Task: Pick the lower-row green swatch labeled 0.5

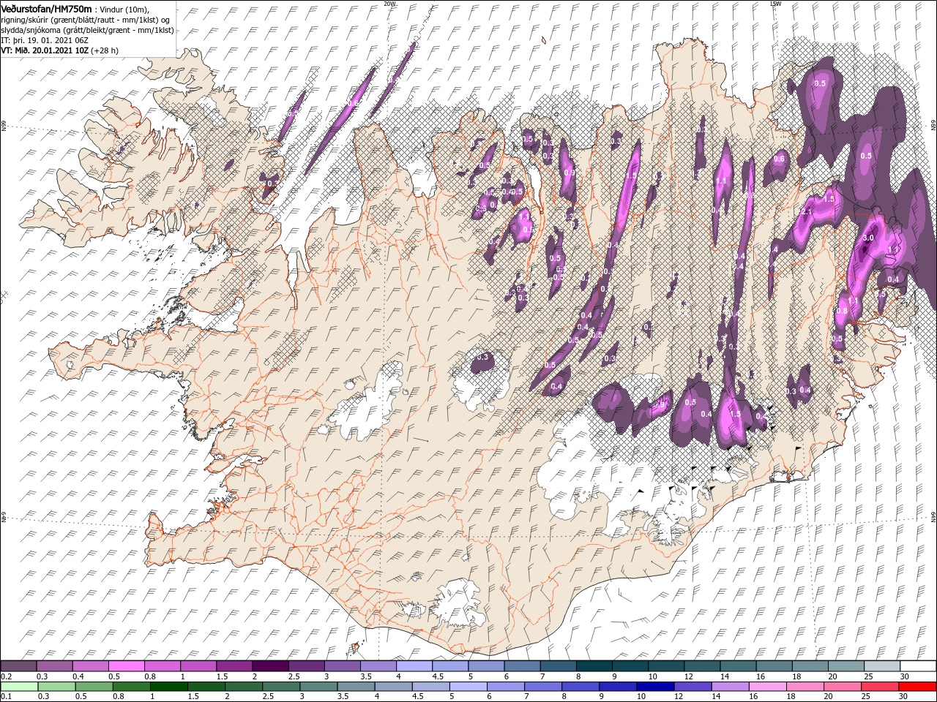Action: [94, 686]
